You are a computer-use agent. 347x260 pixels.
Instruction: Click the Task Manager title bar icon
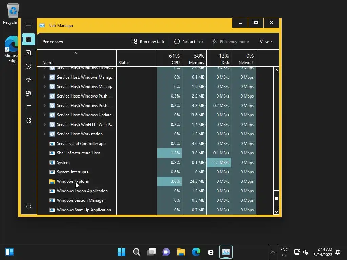pos(42,26)
